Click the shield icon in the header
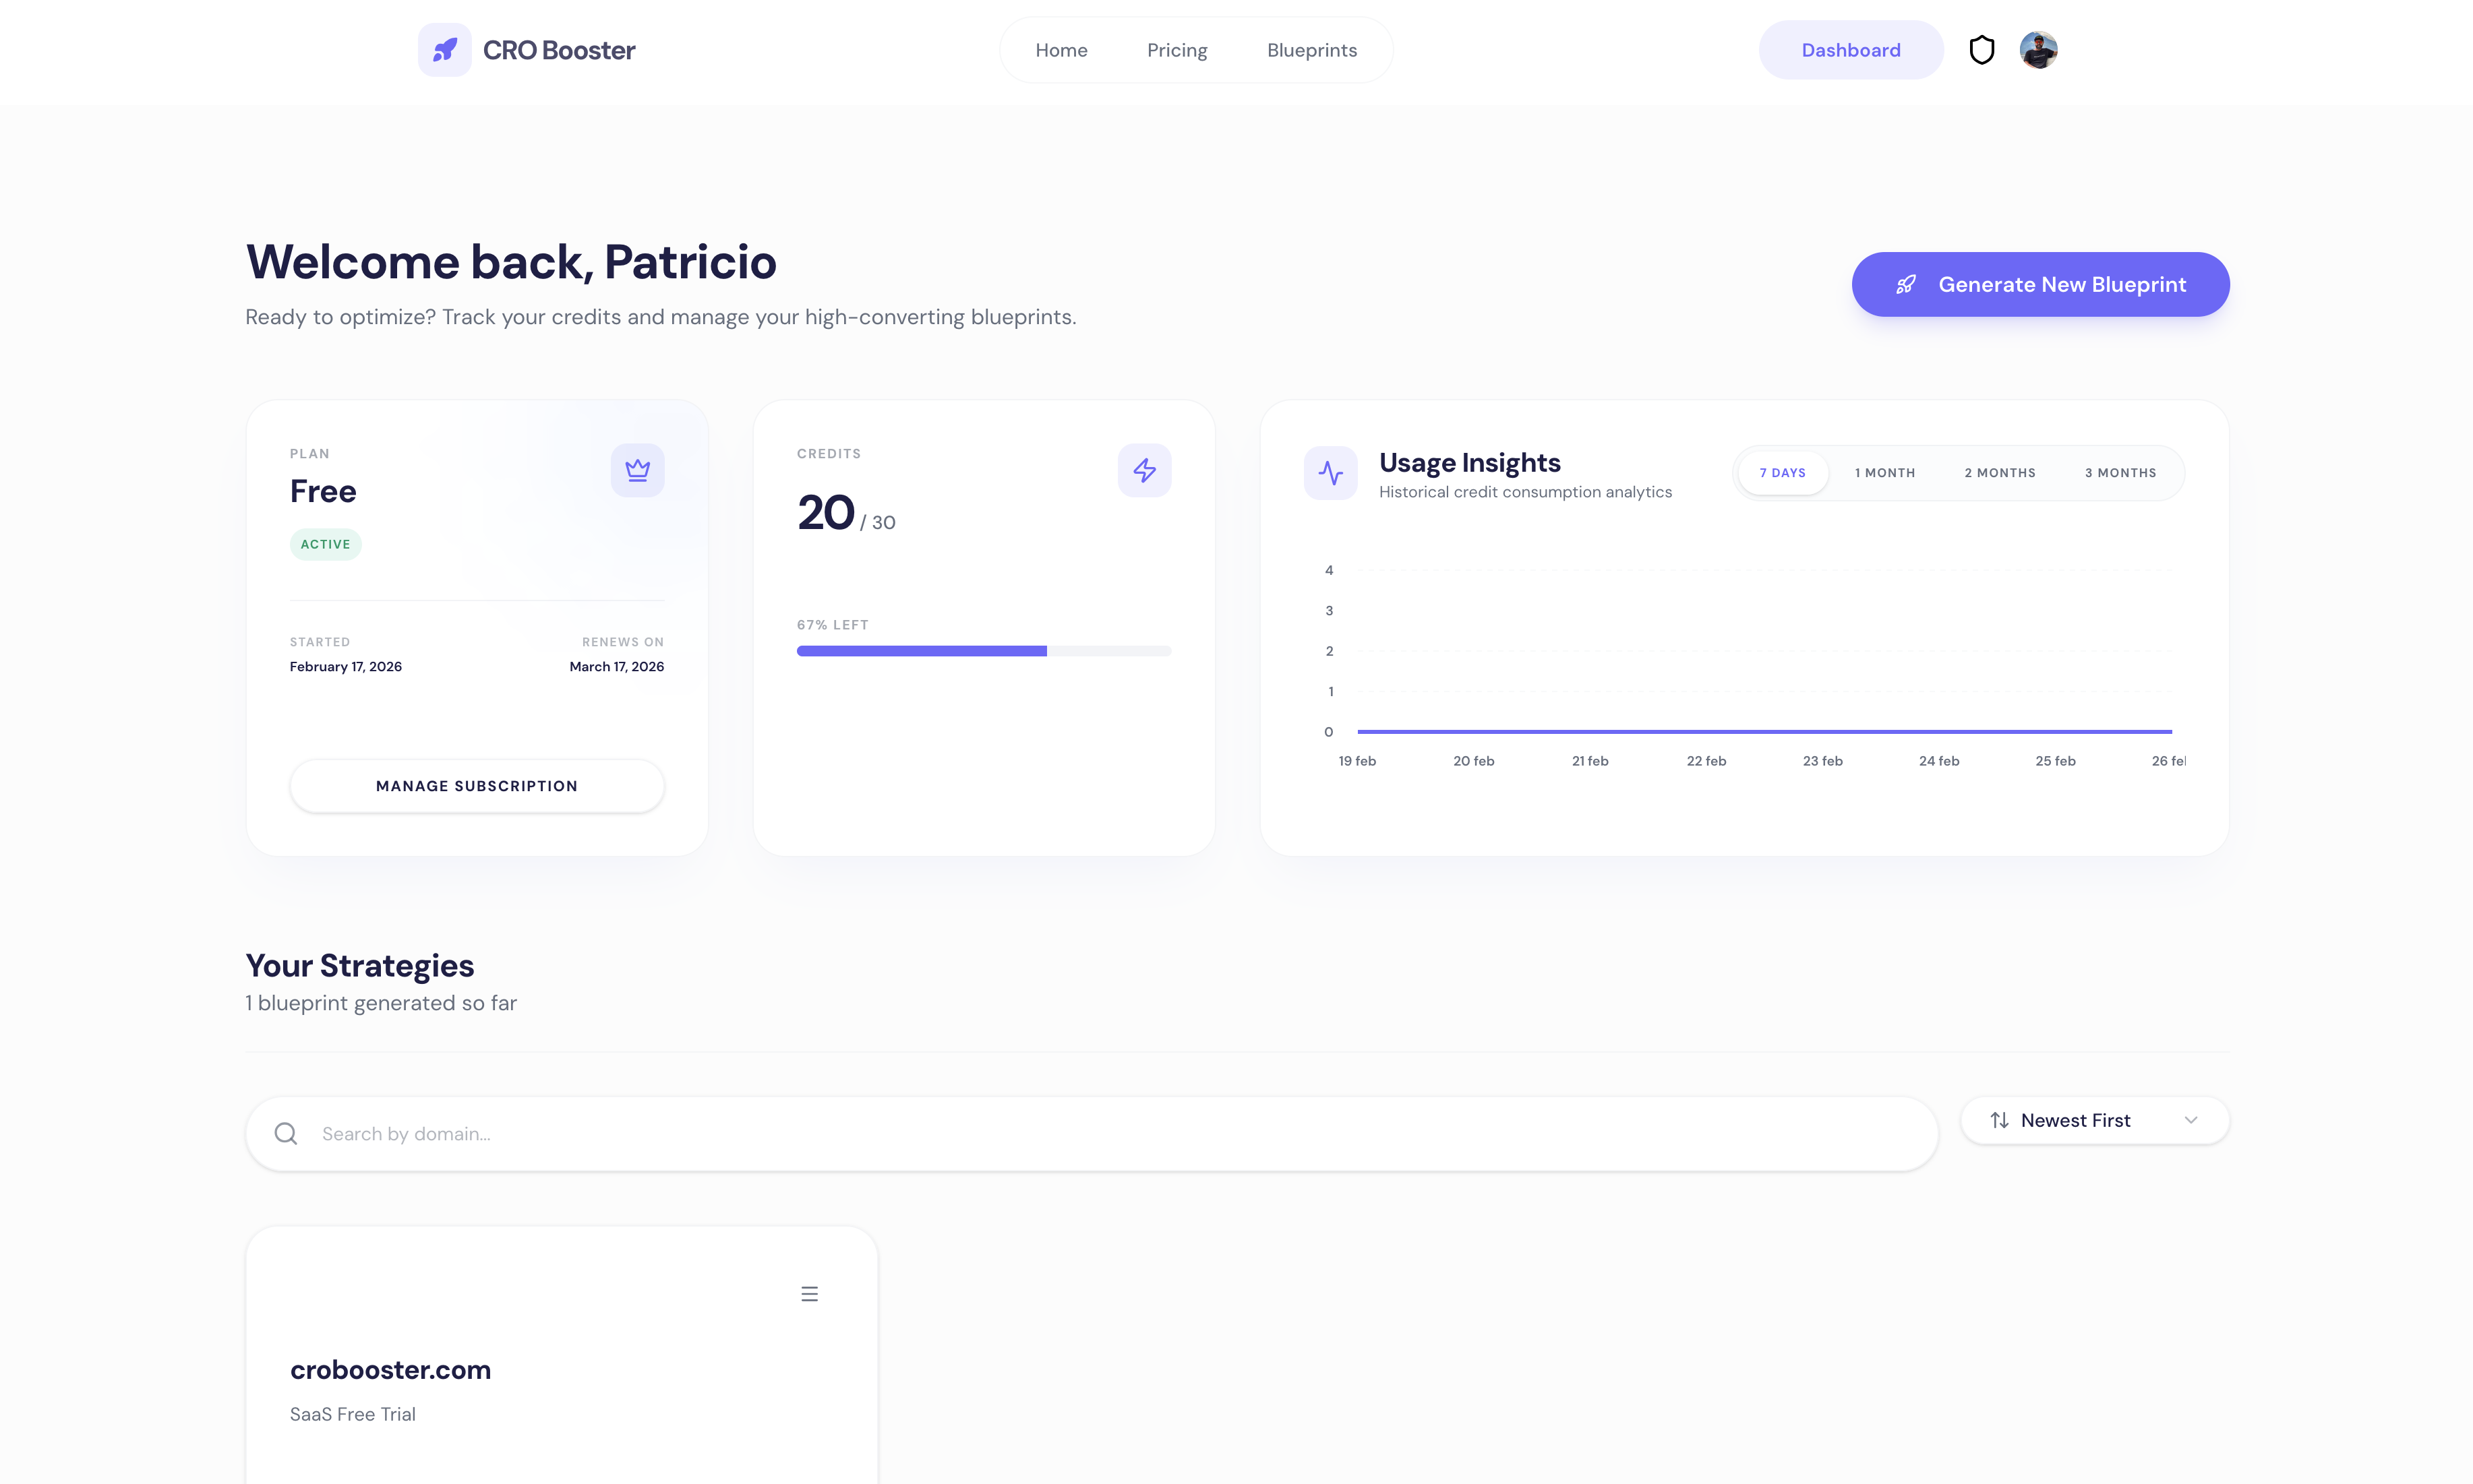The width and height of the screenshot is (2473, 1484). pyautogui.click(x=1983, y=49)
